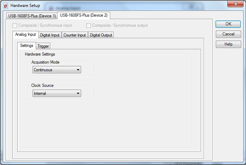Switch to USB-1608FS-Plus (Device 1) tab
The width and height of the screenshot is (246, 165).
pyautogui.click(x=32, y=16)
